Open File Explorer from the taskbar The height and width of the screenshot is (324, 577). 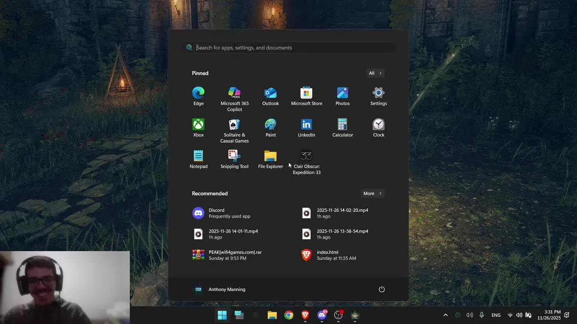pyautogui.click(x=272, y=315)
